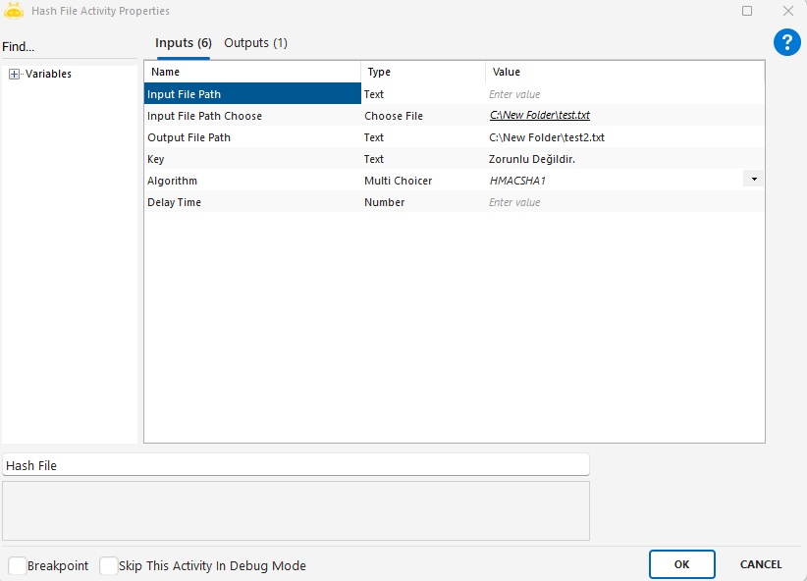This screenshot has height=581, width=807.
Task: Switch to the Outputs (1) tab
Action: pyautogui.click(x=255, y=43)
